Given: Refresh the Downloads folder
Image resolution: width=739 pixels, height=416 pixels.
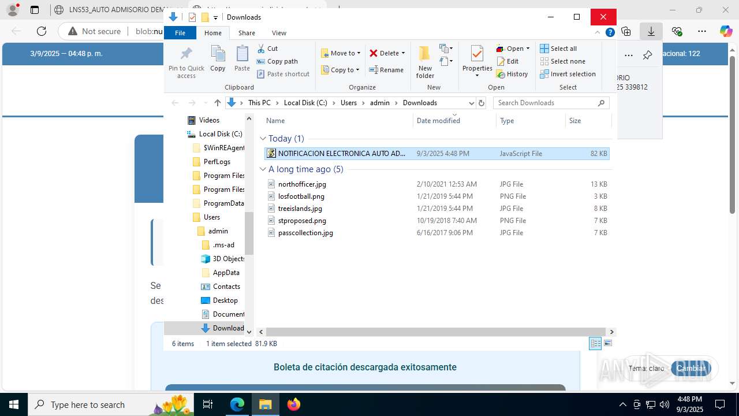Looking at the screenshot, I should [x=482, y=103].
